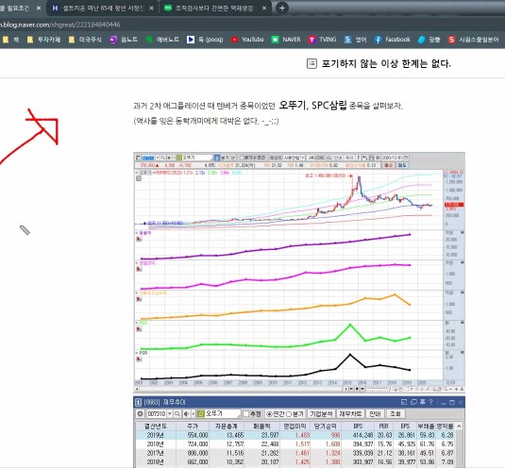The width and height of the screenshot is (505, 468).
Task: Click the blue highlighted period button in the chart toolbar
Action: 217,158
